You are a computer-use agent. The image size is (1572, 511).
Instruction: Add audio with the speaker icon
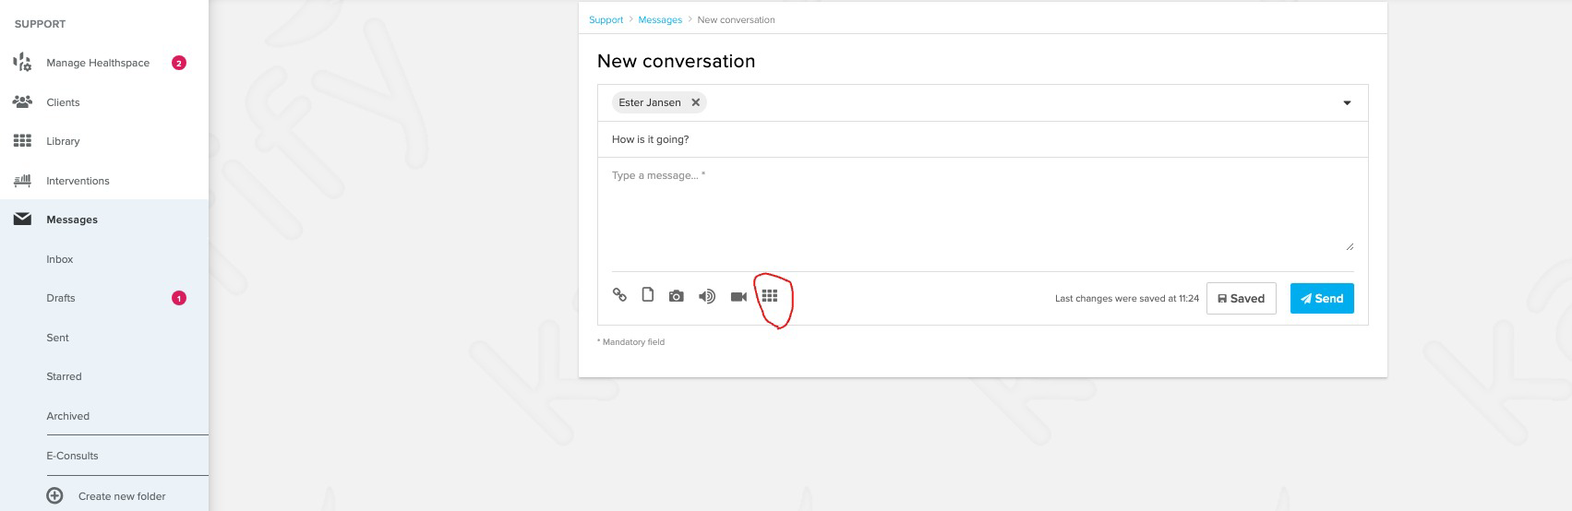point(707,296)
